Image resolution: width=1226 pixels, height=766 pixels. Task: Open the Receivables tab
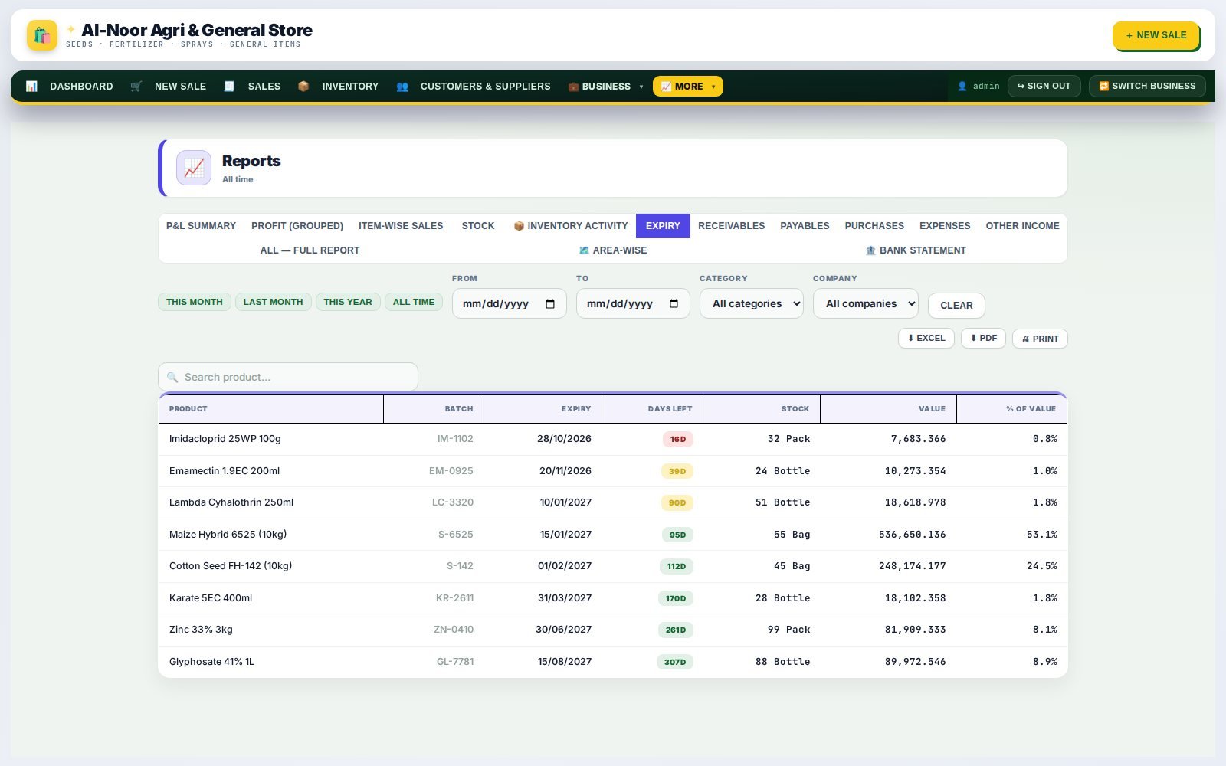731,226
